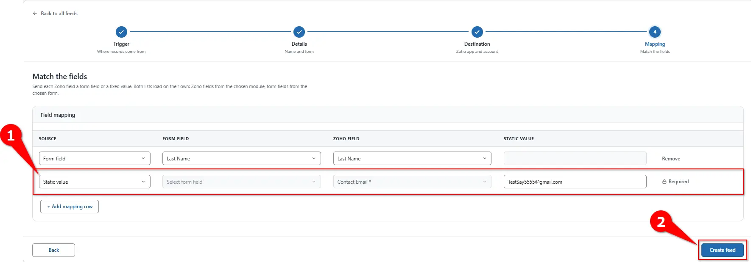Click the STATIC VALUE column header

pyautogui.click(x=519, y=139)
